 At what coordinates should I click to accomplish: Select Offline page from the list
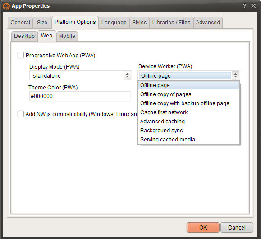188,85
